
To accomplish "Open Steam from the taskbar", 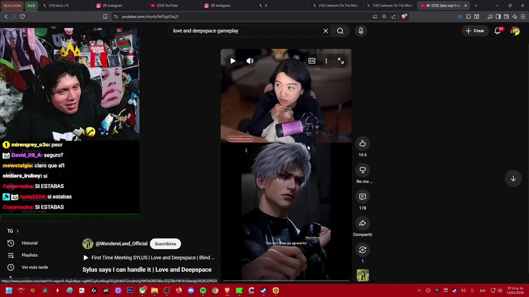I will click(x=263, y=290).
